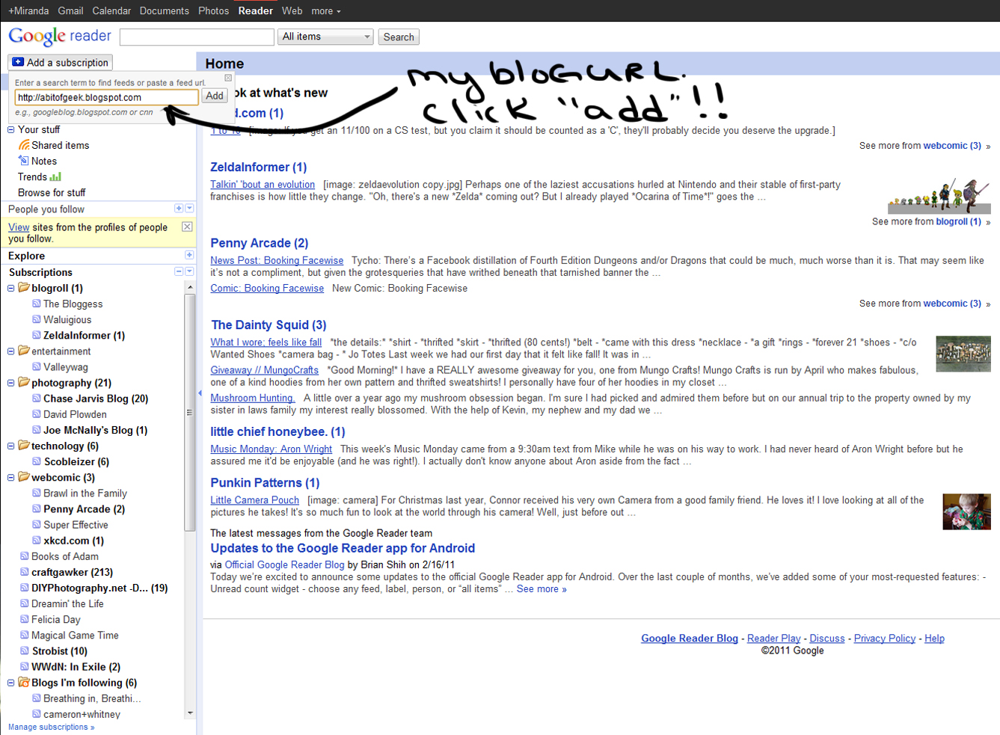Open Calendar from the top bar
This screenshot has height=735, width=1000.
111,10
